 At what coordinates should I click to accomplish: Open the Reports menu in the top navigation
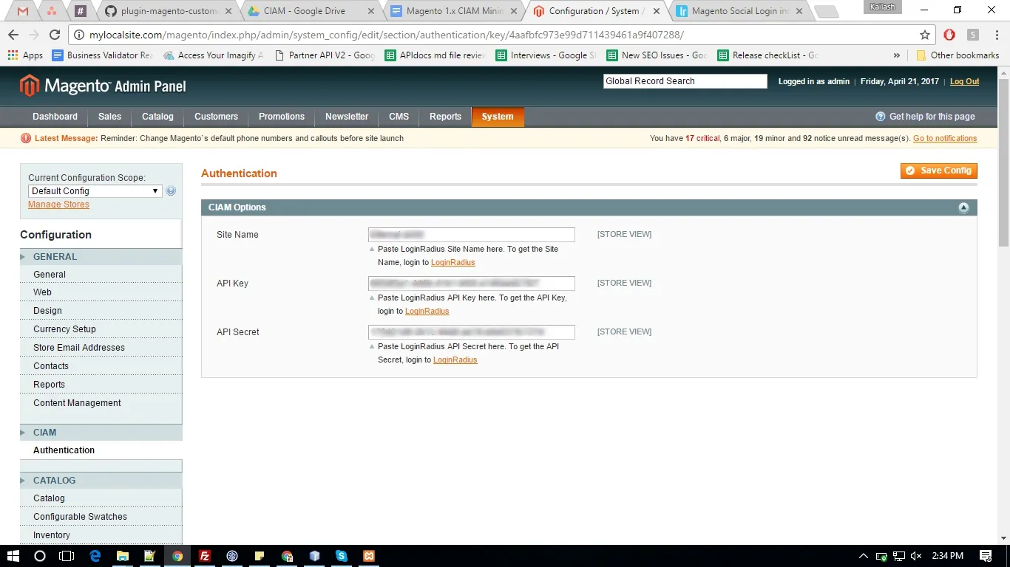445,117
